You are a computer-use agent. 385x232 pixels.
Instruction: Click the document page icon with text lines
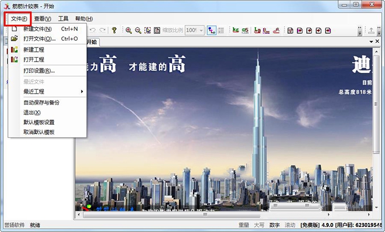click(x=290, y=30)
